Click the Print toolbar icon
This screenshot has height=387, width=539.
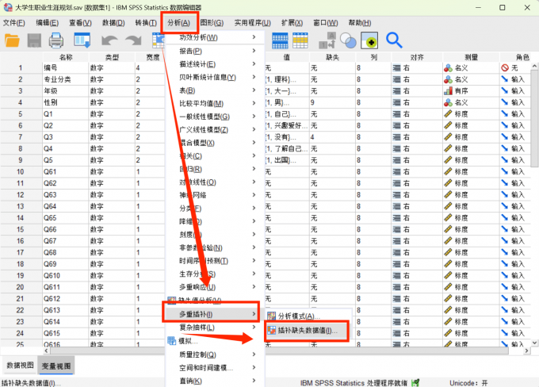click(x=56, y=40)
